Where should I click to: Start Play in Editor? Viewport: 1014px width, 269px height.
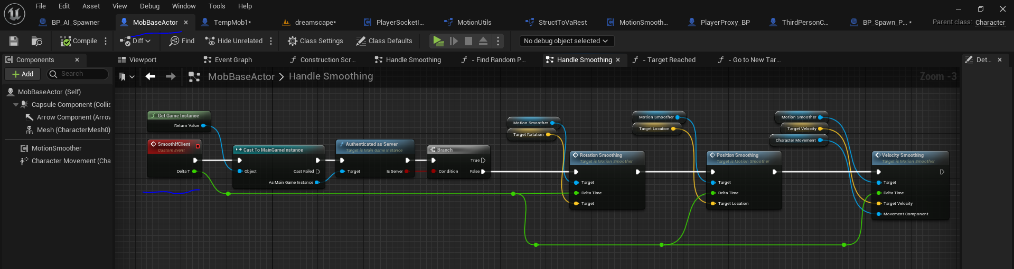[438, 41]
